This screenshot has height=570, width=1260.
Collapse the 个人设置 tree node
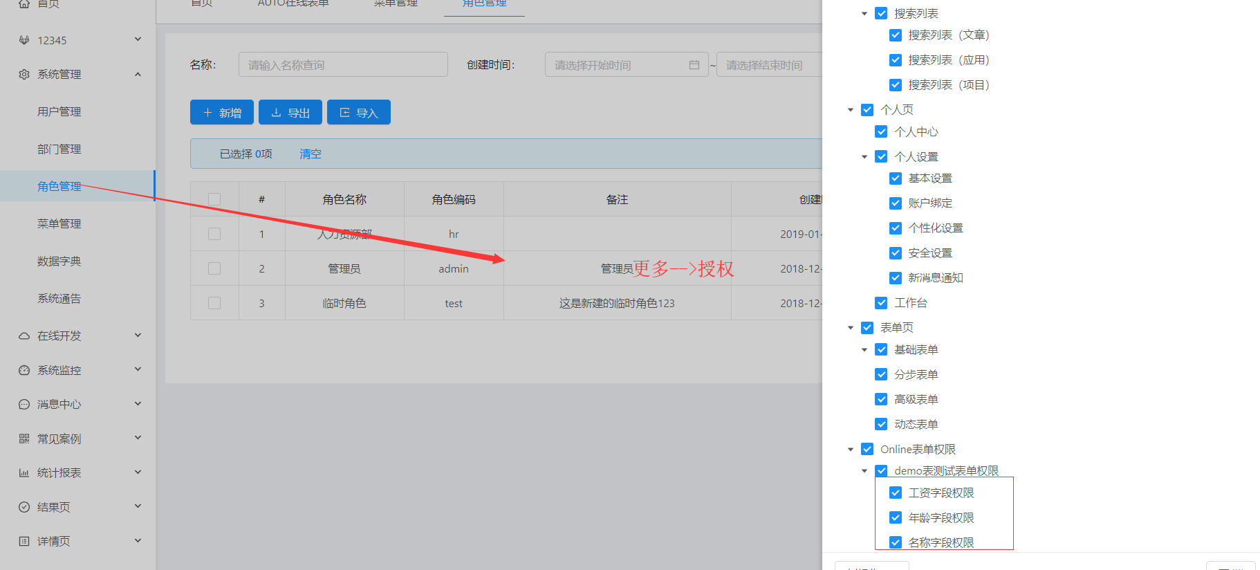coord(864,156)
